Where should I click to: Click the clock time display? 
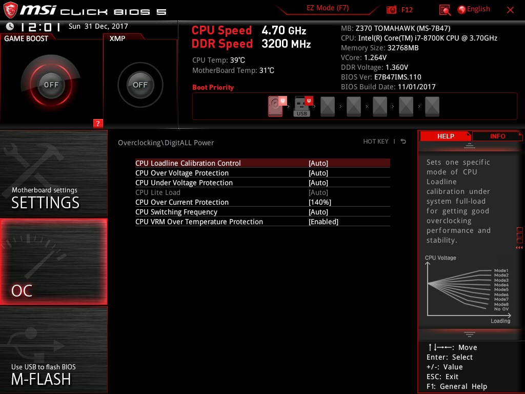click(x=40, y=27)
